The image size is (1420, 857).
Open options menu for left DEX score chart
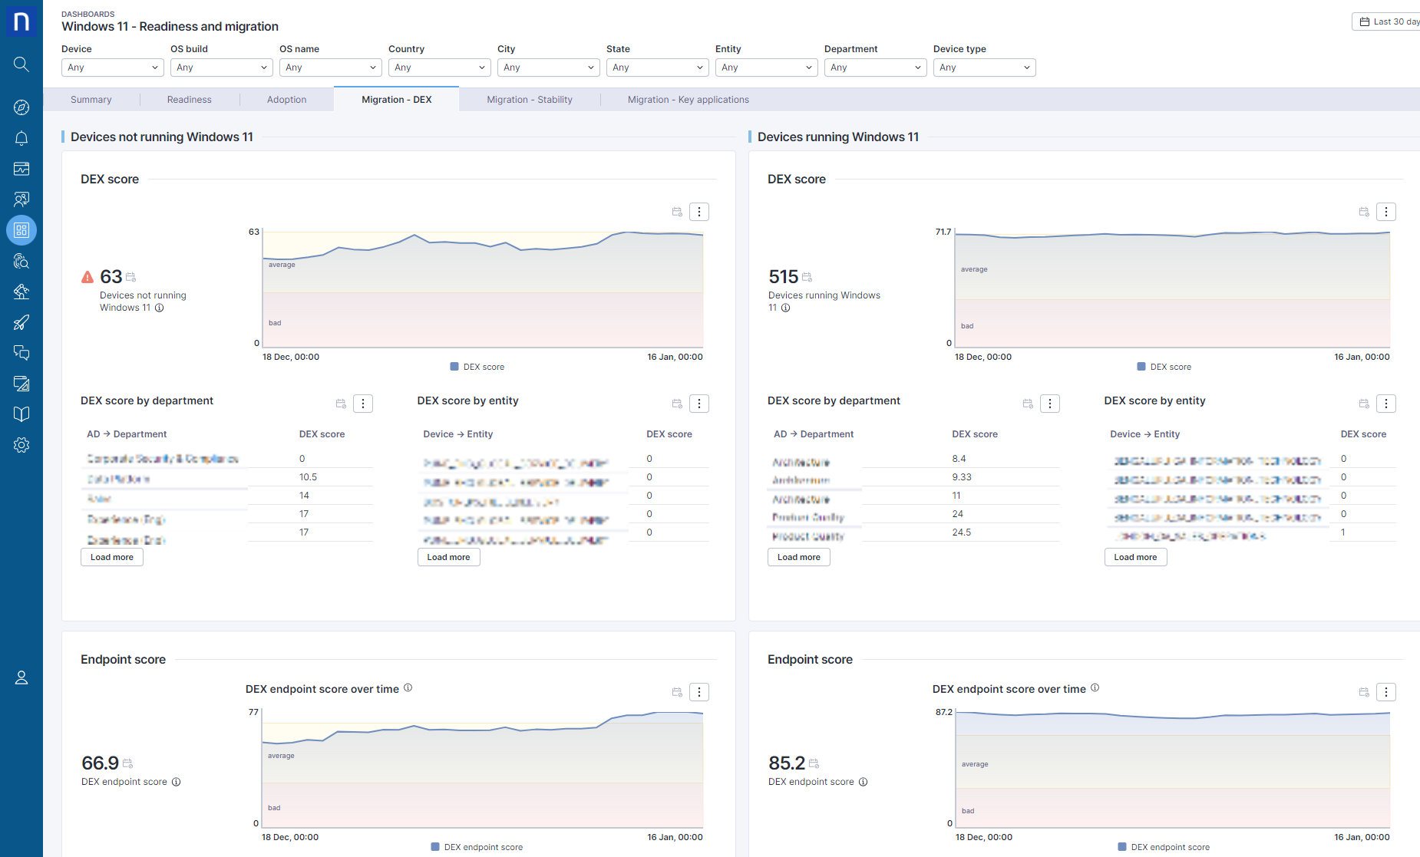point(699,212)
